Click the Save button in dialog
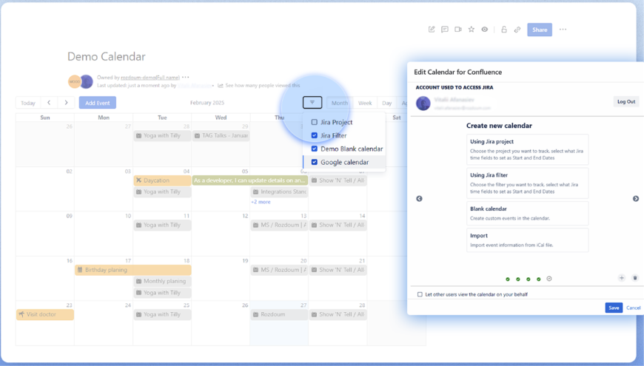644x366 pixels. tap(614, 308)
